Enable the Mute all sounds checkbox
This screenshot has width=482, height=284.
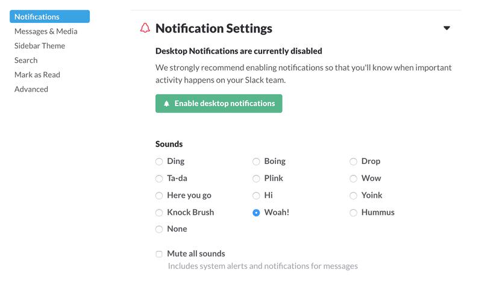click(159, 254)
